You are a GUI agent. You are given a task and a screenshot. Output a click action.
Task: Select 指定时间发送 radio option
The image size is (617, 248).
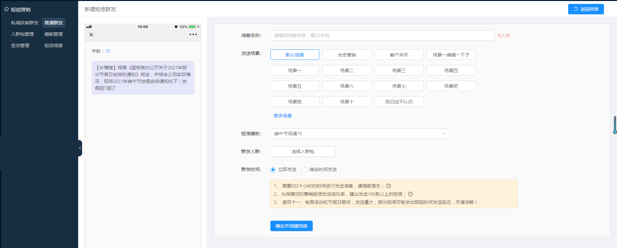[x=304, y=170]
